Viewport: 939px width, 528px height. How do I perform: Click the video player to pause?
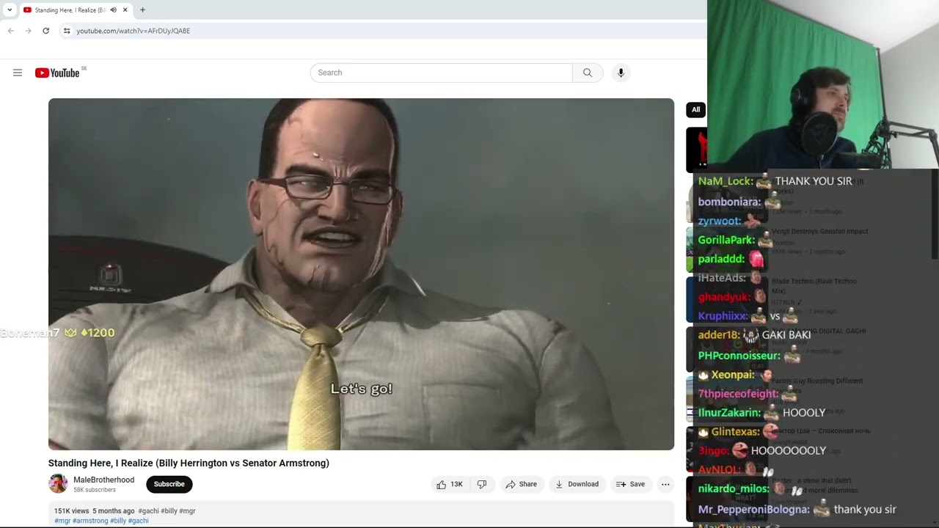[x=361, y=274]
